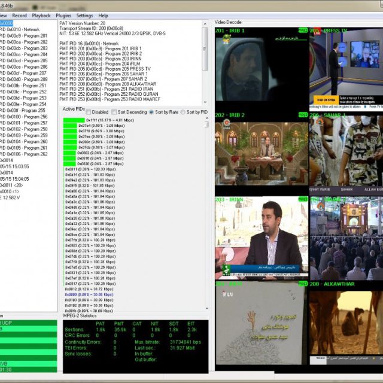Click the green badge on IRIB 2 tile

(x=303, y=115)
